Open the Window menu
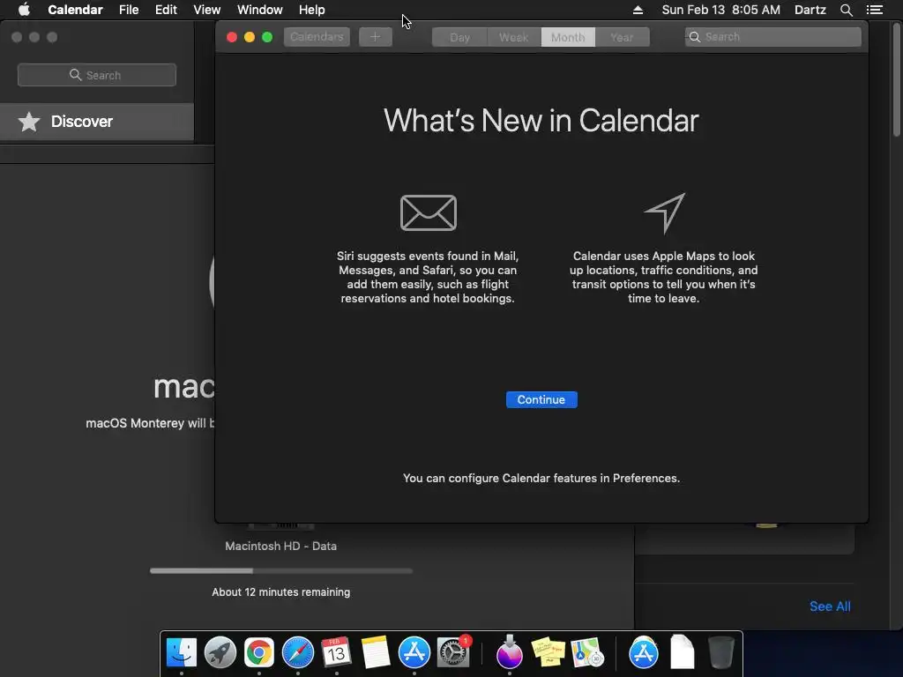The height and width of the screenshot is (677, 903). (x=260, y=10)
